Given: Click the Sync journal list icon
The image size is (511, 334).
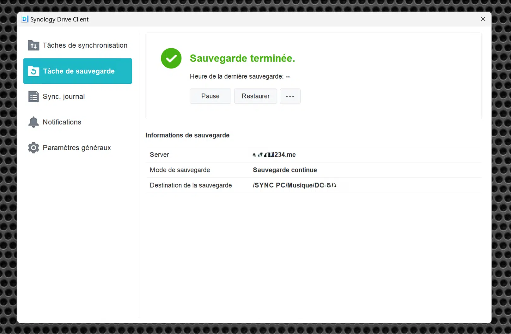Looking at the screenshot, I should pos(33,97).
